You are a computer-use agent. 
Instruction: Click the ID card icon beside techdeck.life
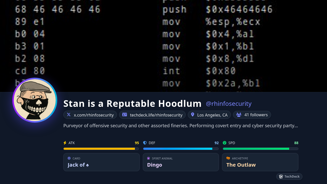[x=125, y=114]
